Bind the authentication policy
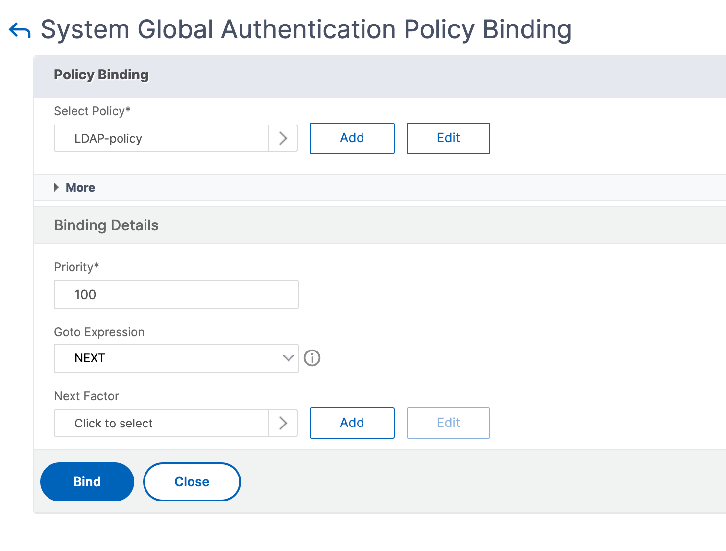This screenshot has width=726, height=551. point(87,482)
